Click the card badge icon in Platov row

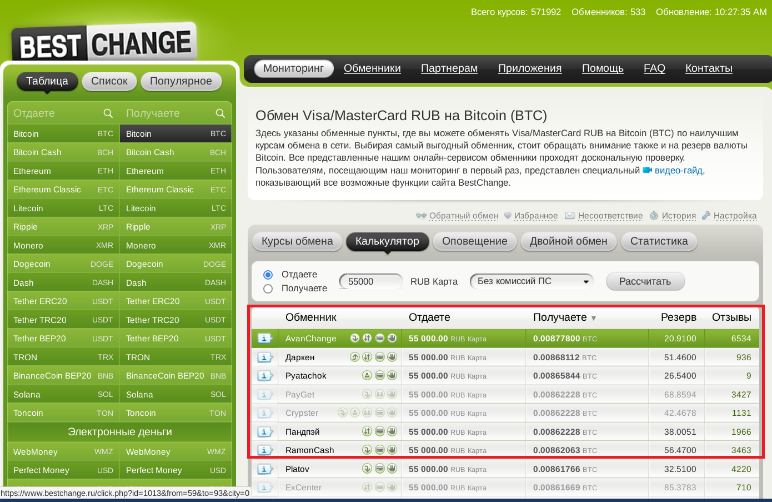point(380,469)
